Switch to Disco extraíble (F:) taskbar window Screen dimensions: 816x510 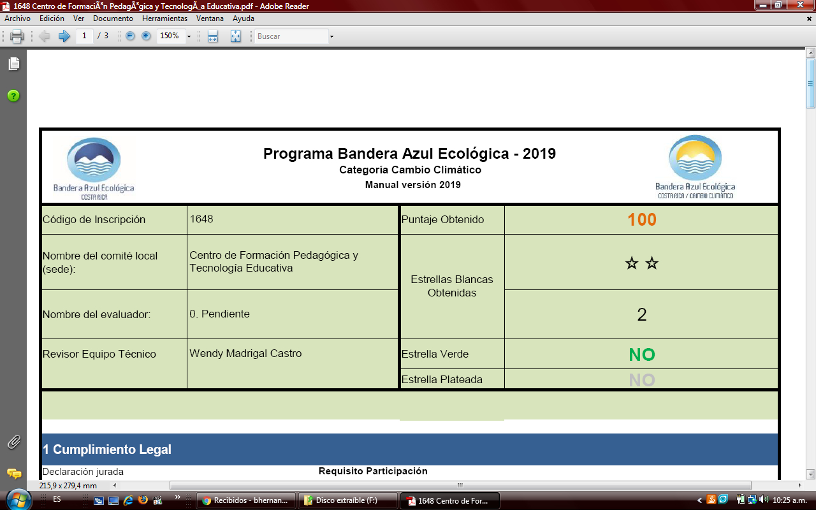coord(347,500)
